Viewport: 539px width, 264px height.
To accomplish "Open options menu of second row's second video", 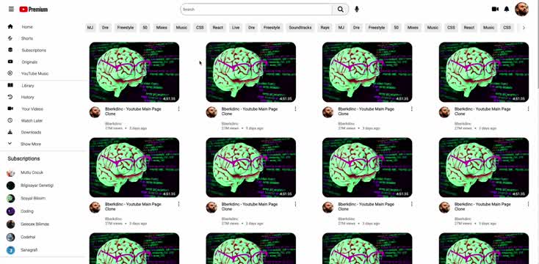I will coord(295,204).
